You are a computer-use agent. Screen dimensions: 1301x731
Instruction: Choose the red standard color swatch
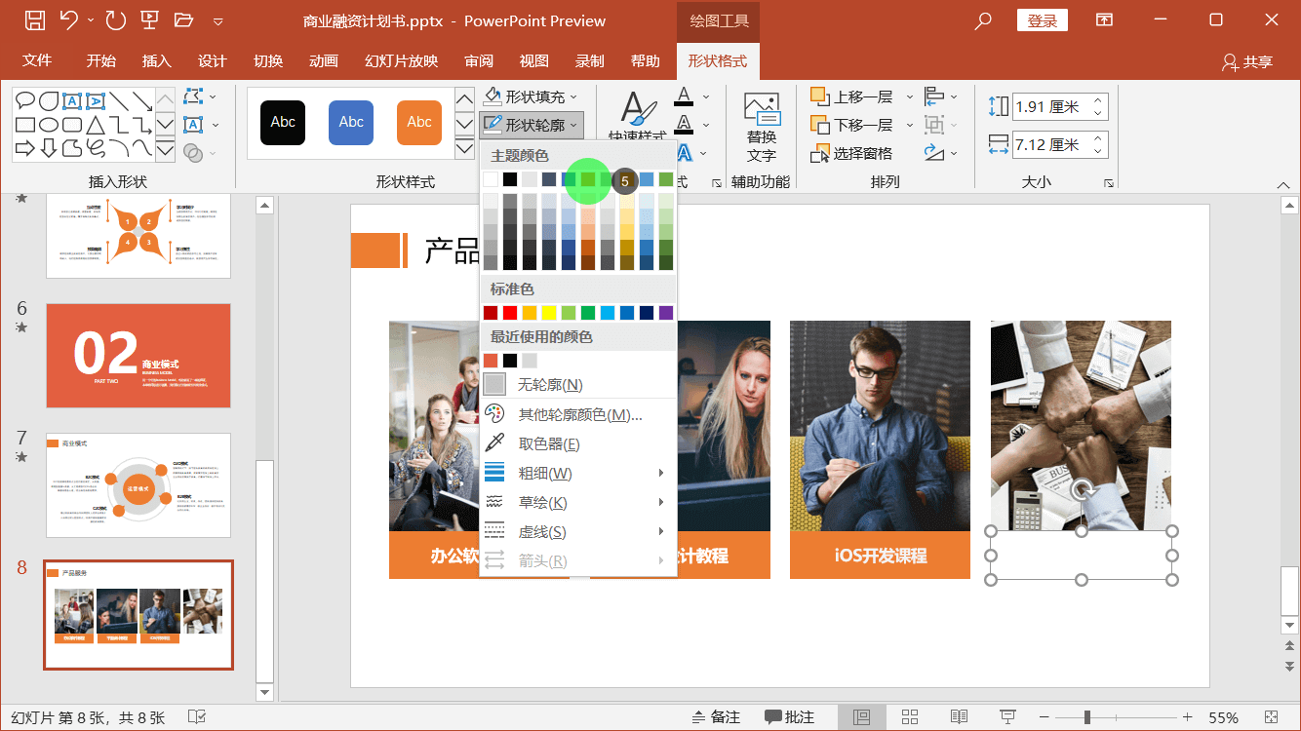[510, 313]
